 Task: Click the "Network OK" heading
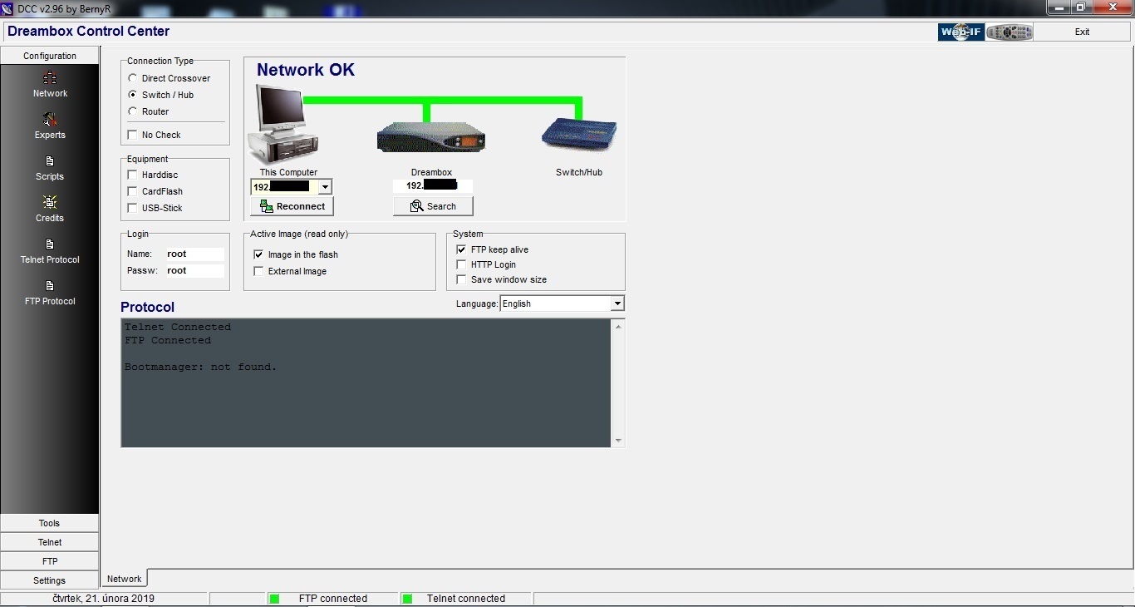[x=306, y=70]
